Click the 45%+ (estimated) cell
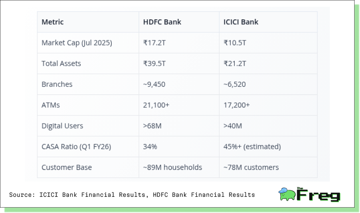Screen dimensions: 360x213 click(x=252, y=146)
